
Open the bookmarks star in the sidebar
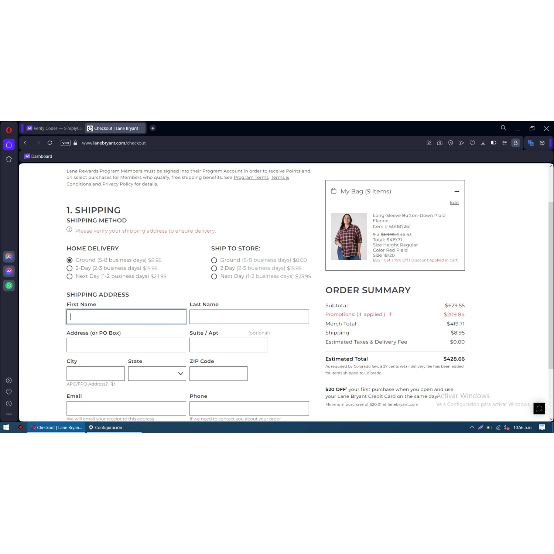(x=9, y=159)
